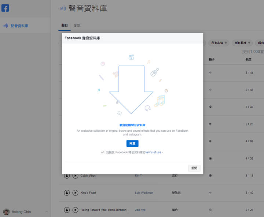The height and width of the screenshot is (217, 264).
Task: Play the Falling Forward track
Action: (x=75, y=210)
